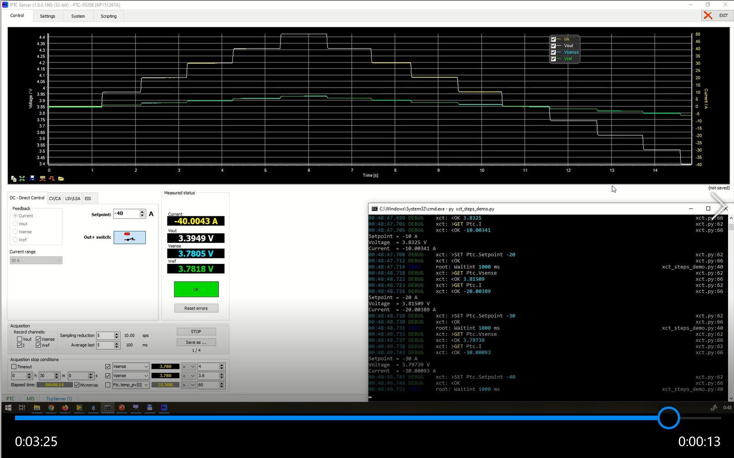The image size is (734, 458).
Task: Click the PTC Server title bar icon
Action: point(5,5)
